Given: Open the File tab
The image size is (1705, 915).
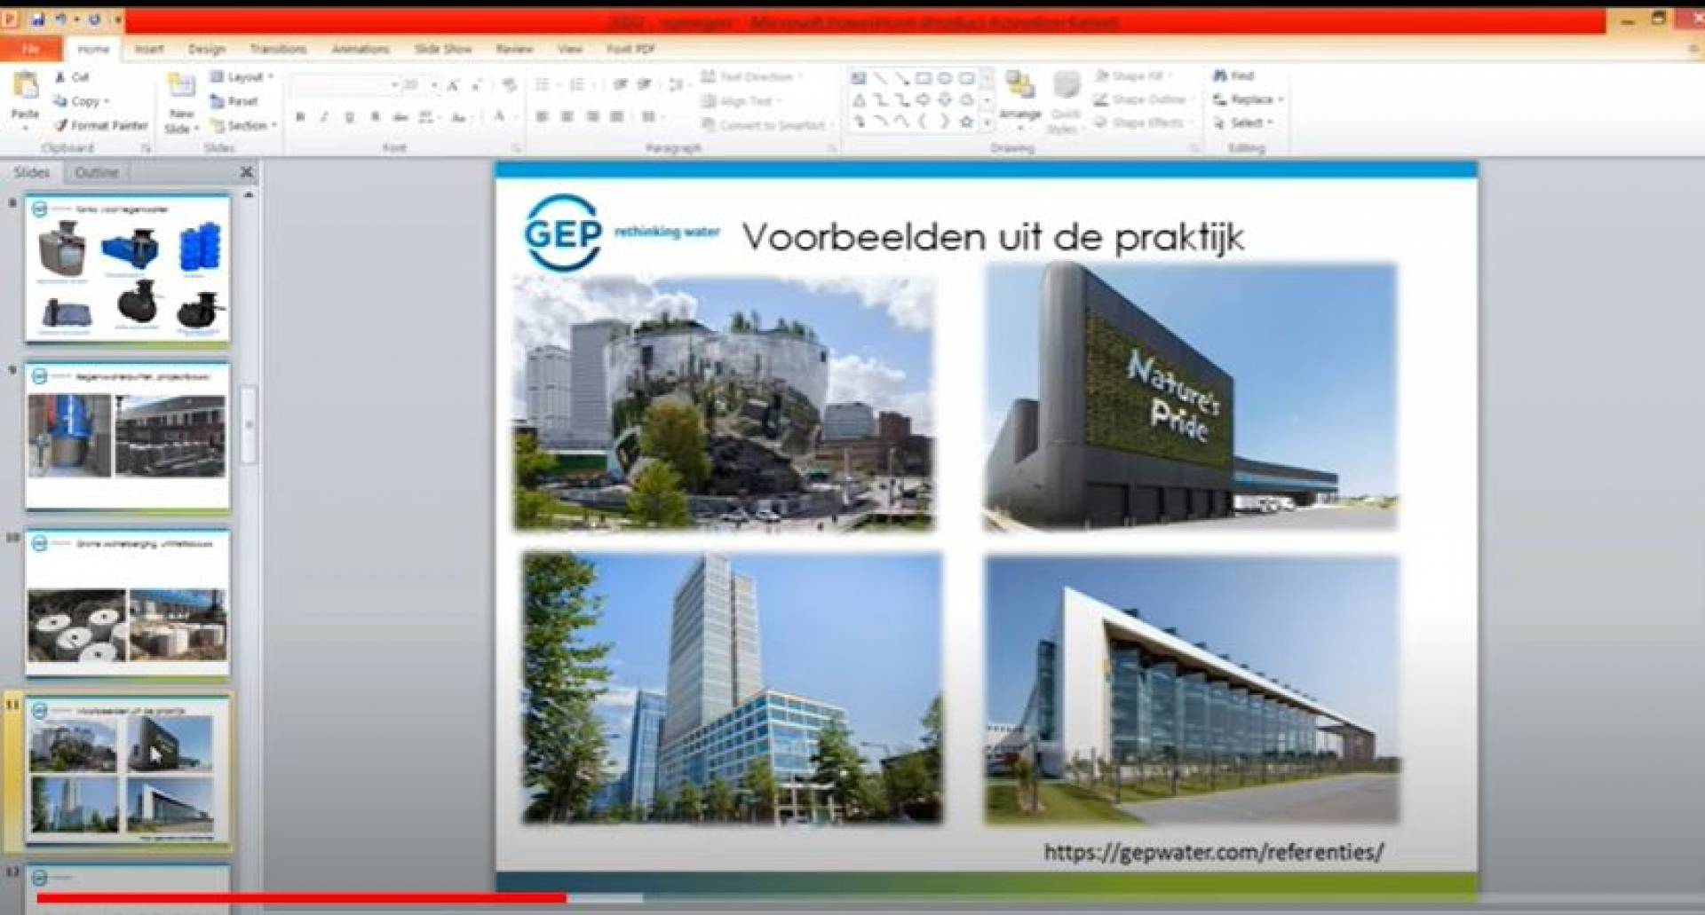Looking at the screenshot, I should 31,50.
